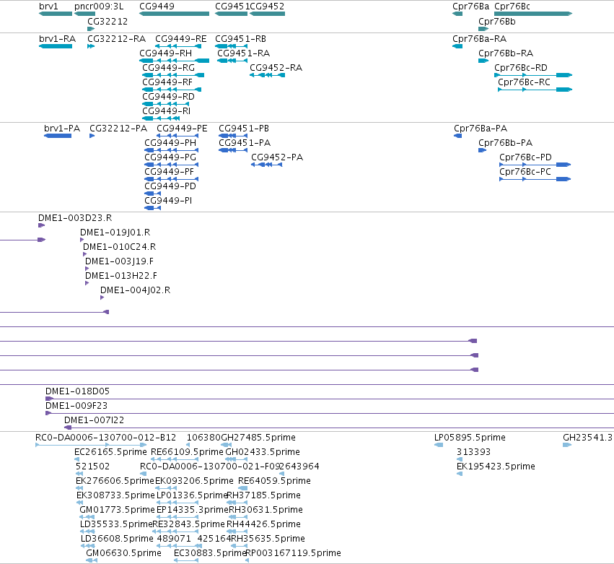The height and width of the screenshot is (564, 614).
Task: Open clone DME1-013H22.F
Action: tap(121, 276)
